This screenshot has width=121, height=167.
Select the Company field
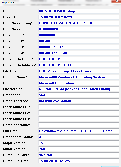(x=79, y=83)
